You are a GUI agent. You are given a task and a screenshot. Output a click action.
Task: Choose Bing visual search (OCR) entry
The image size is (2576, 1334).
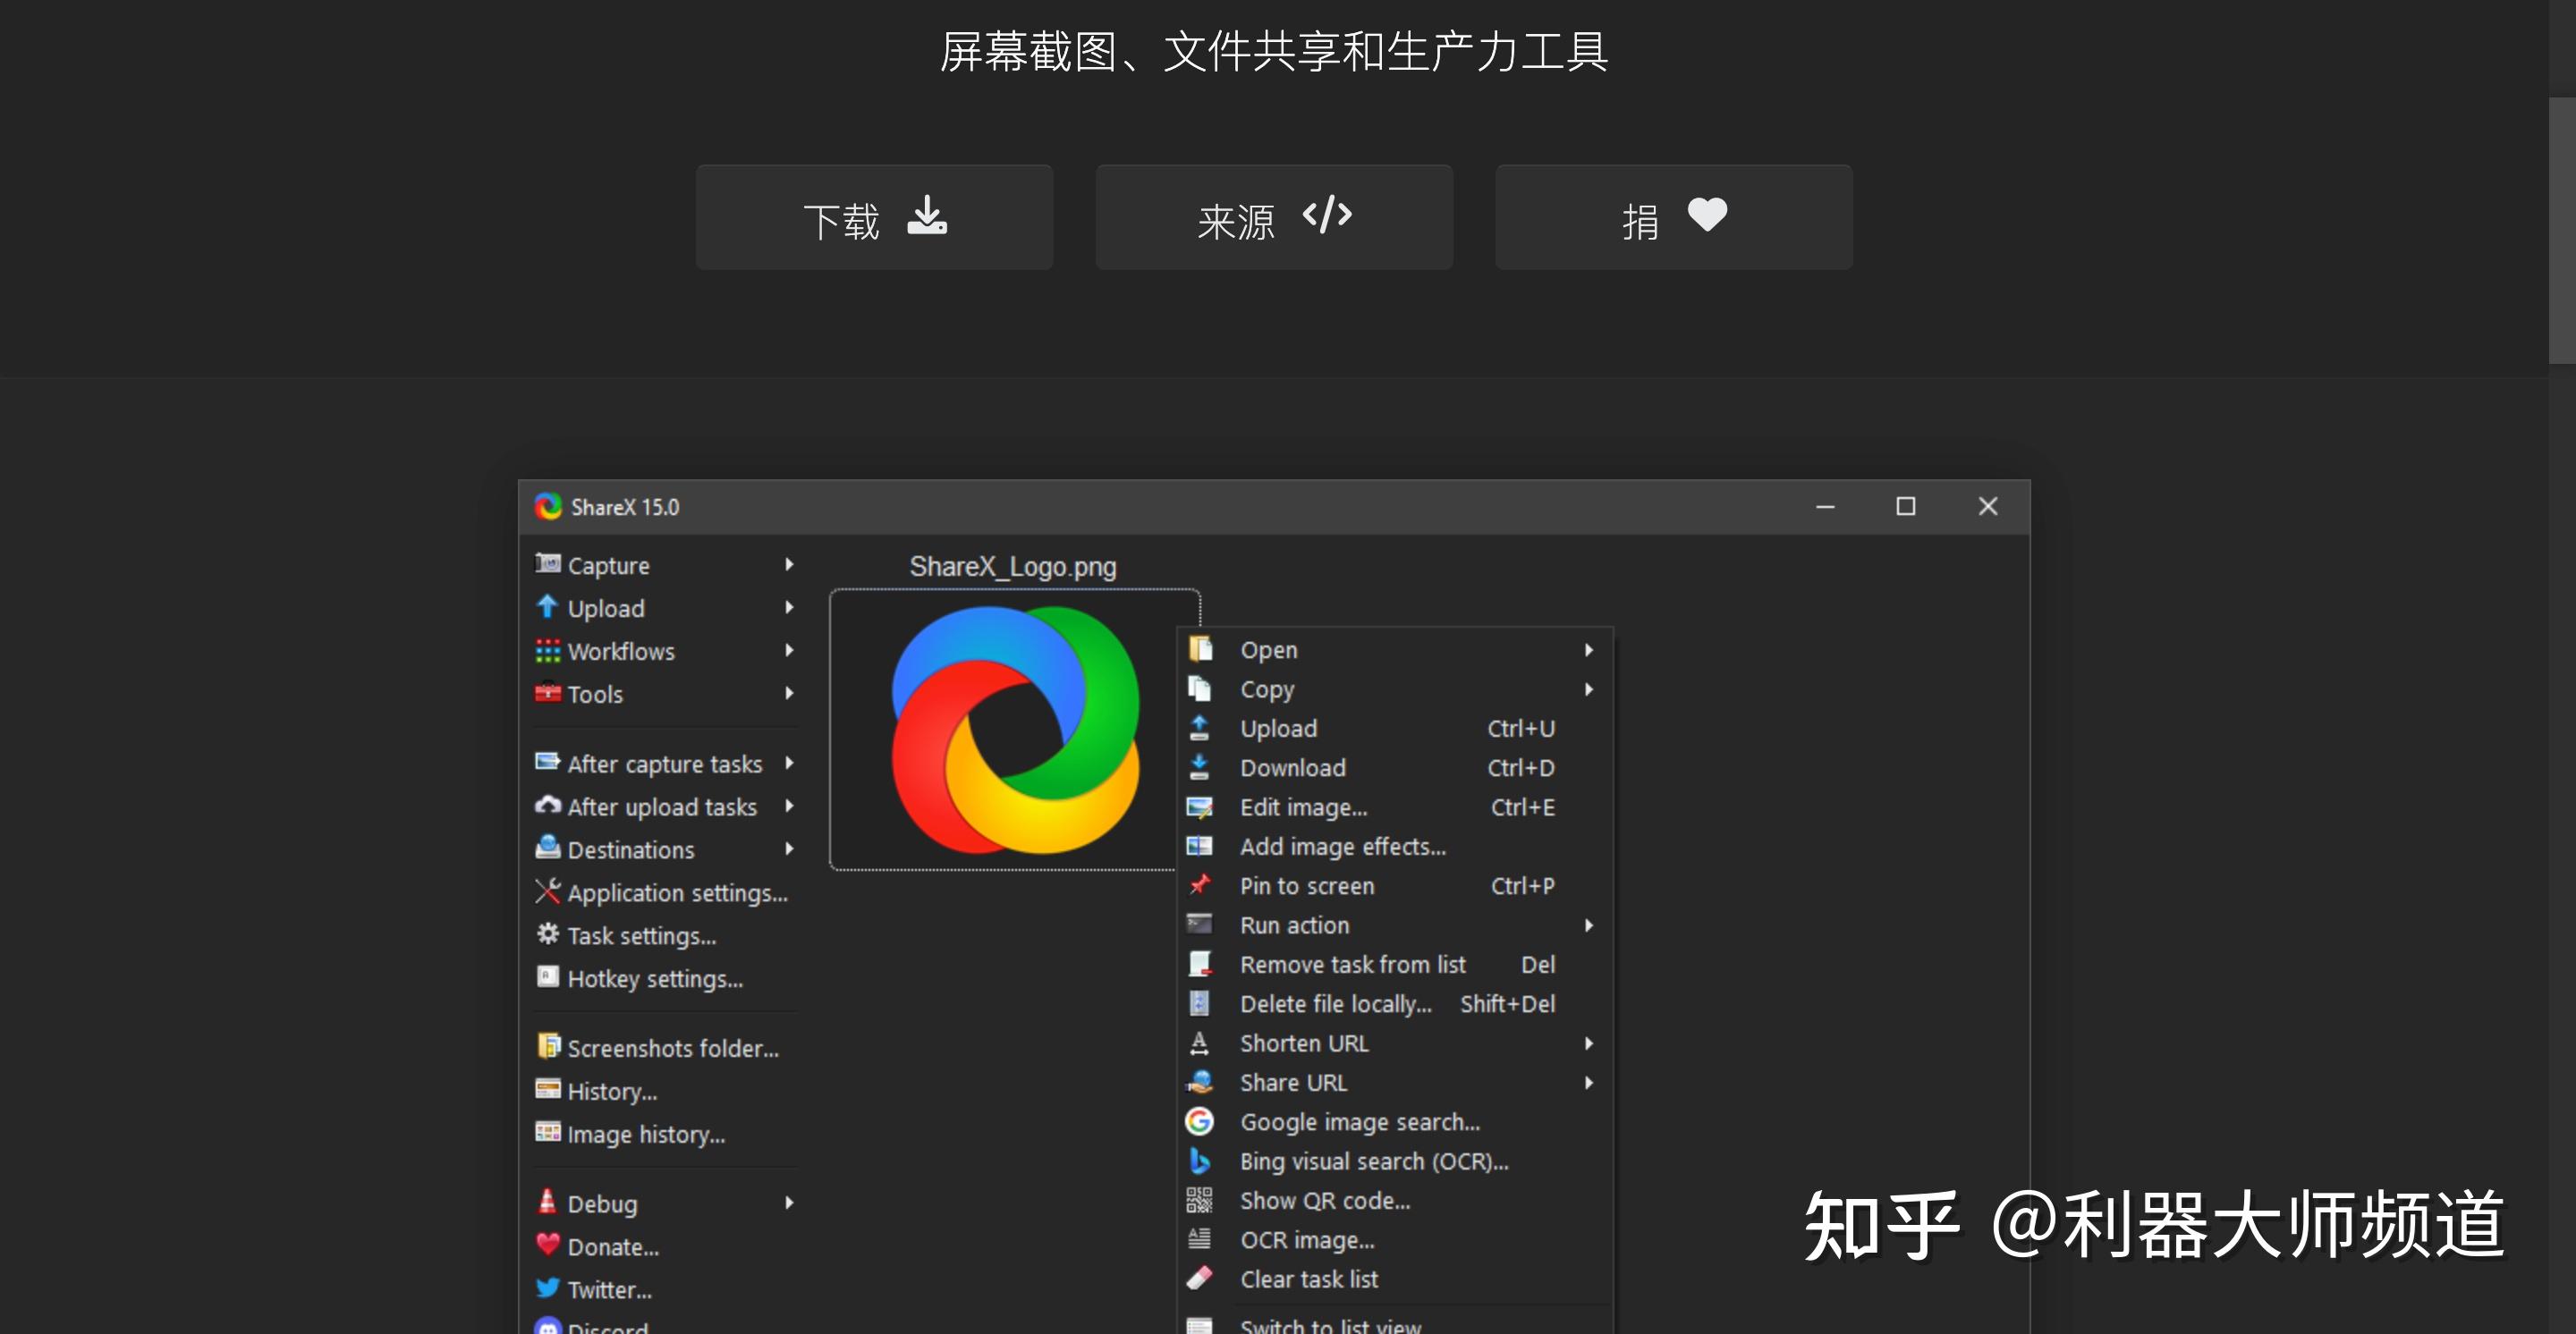coord(1395,1161)
